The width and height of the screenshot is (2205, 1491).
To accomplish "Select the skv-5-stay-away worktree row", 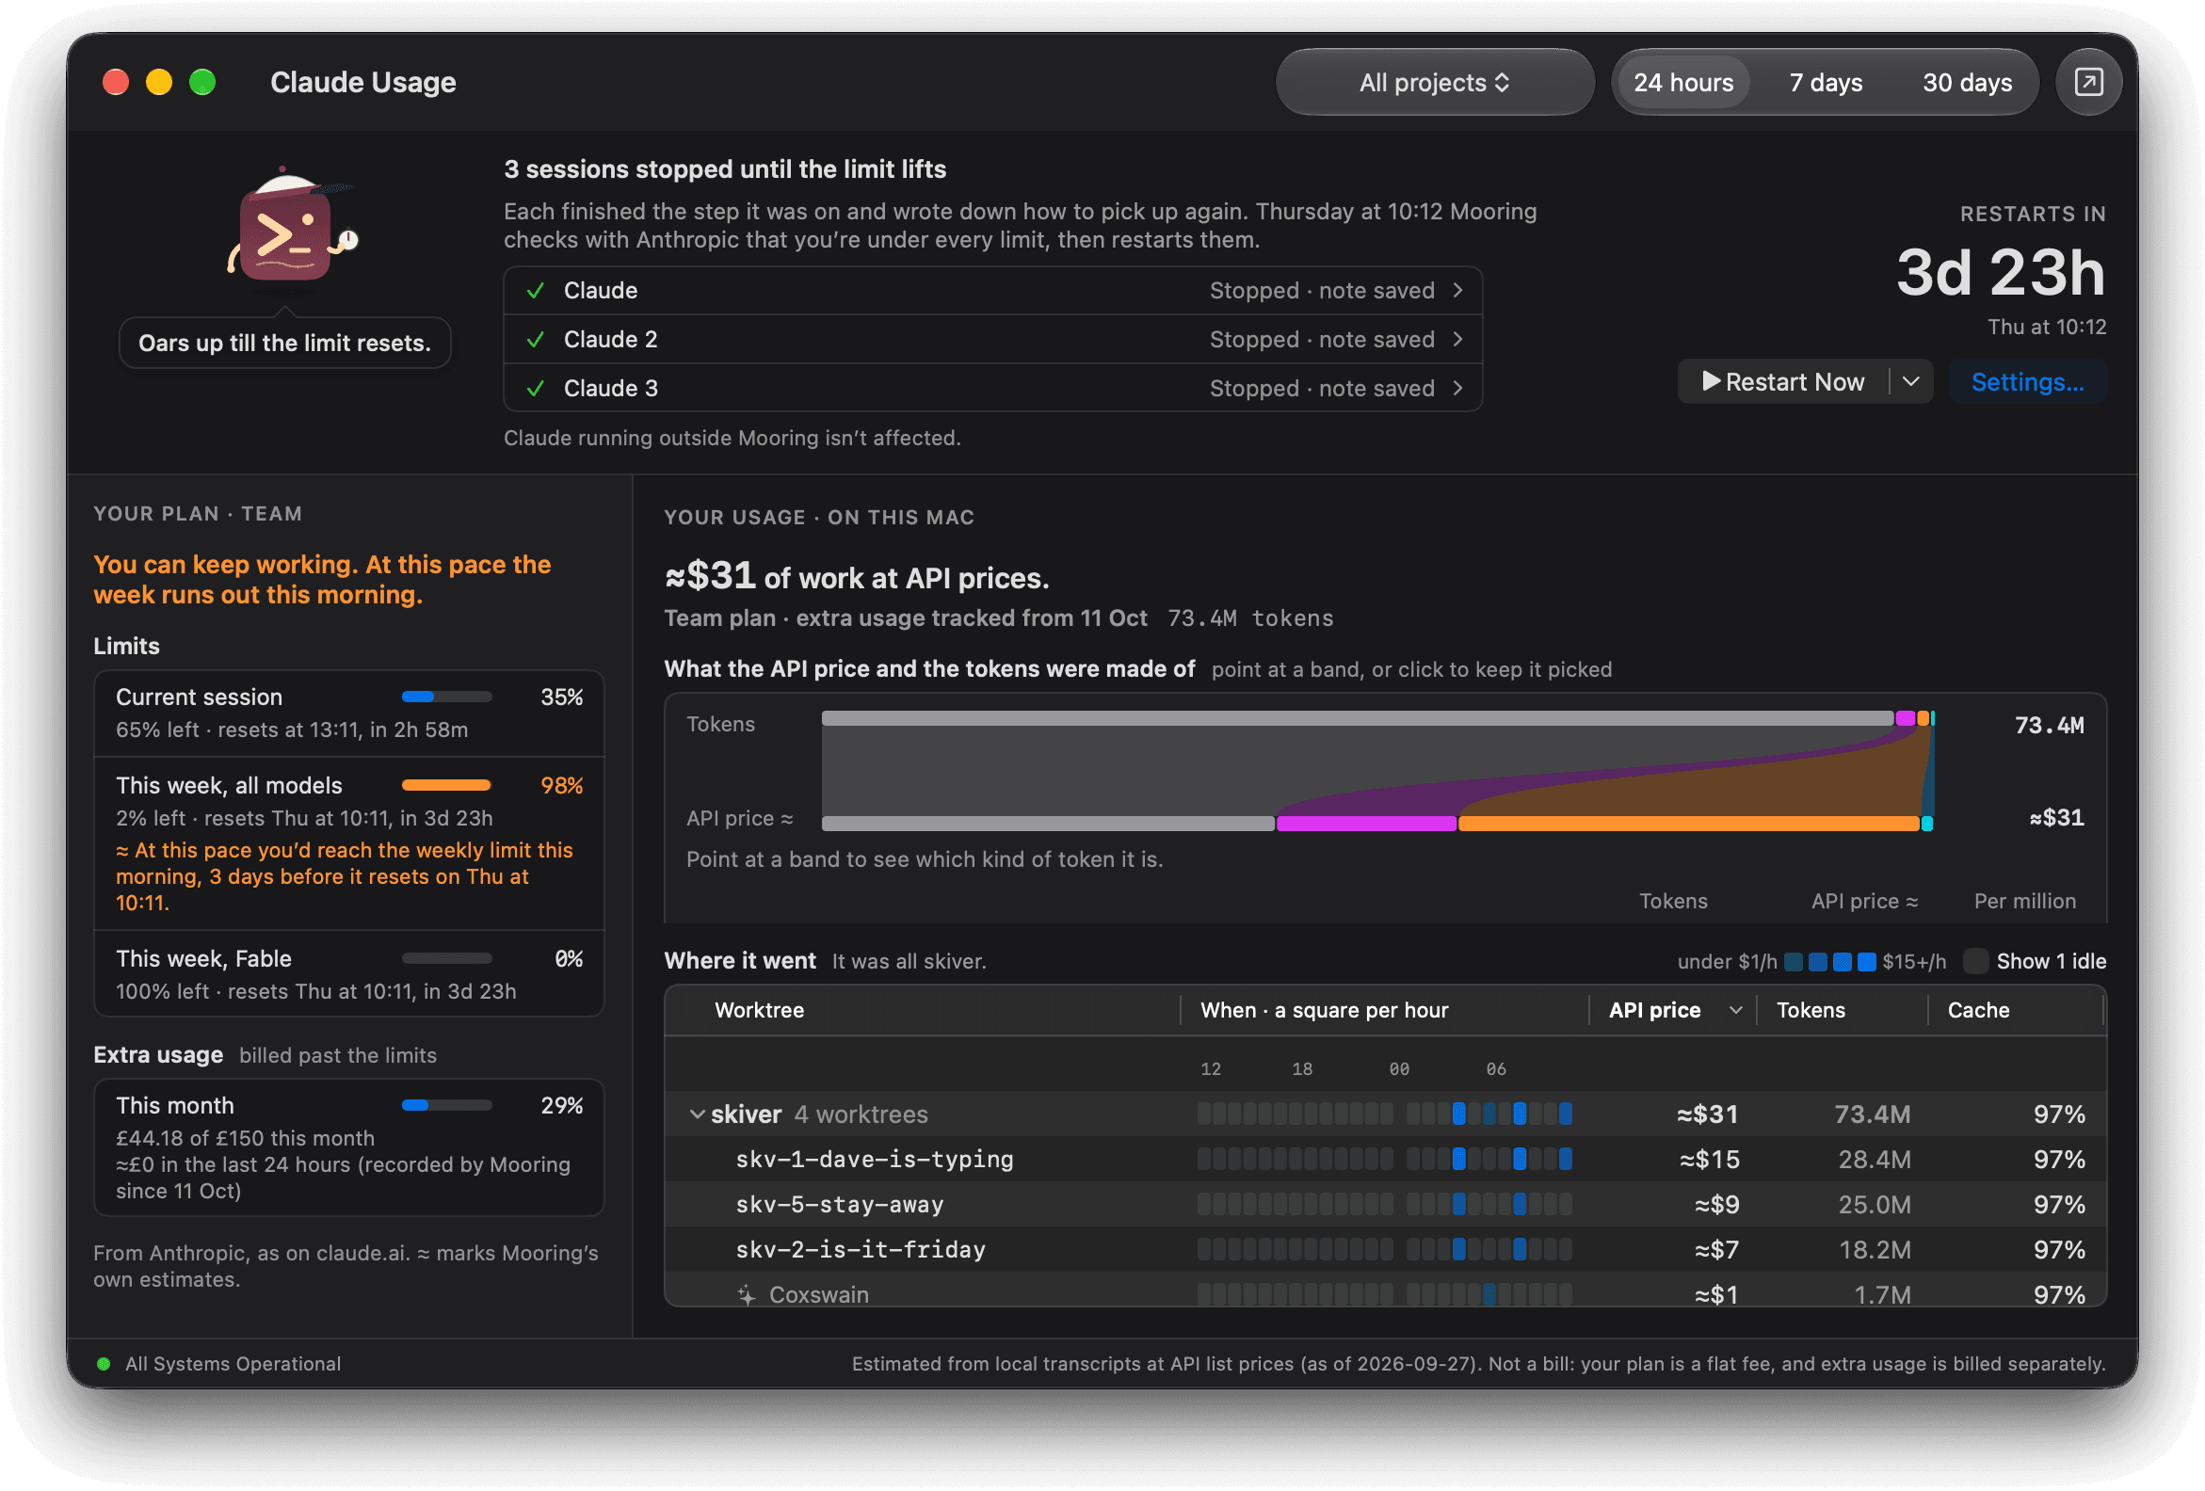I will point(1385,1205).
